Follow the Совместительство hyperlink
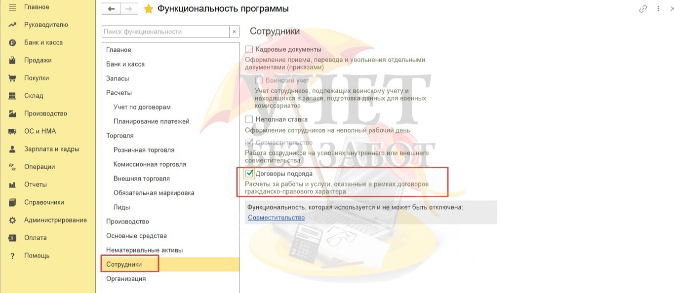 point(277,218)
